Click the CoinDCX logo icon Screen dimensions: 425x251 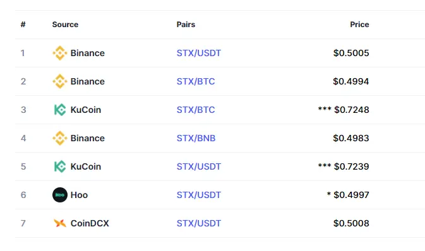point(59,223)
